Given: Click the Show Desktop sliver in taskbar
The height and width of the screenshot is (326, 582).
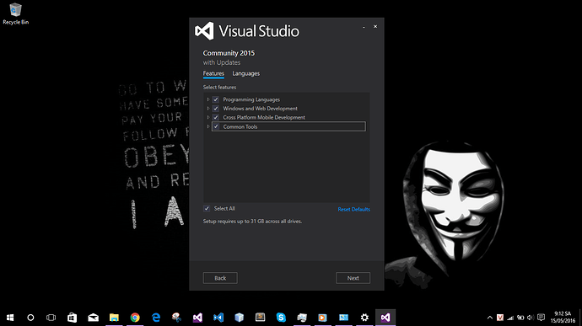Looking at the screenshot, I should tap(580, 318).
